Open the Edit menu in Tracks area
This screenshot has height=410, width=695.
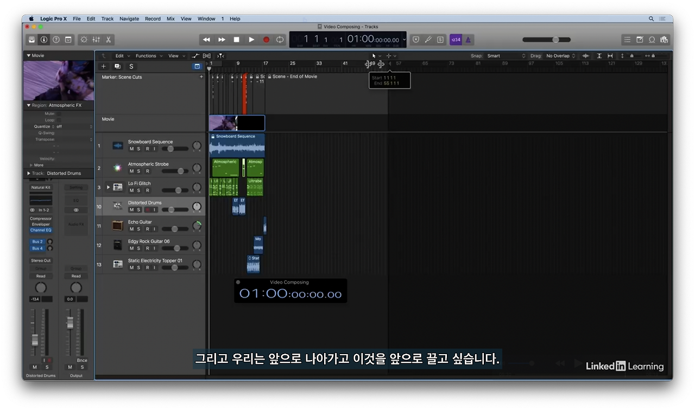click(122, 56)
